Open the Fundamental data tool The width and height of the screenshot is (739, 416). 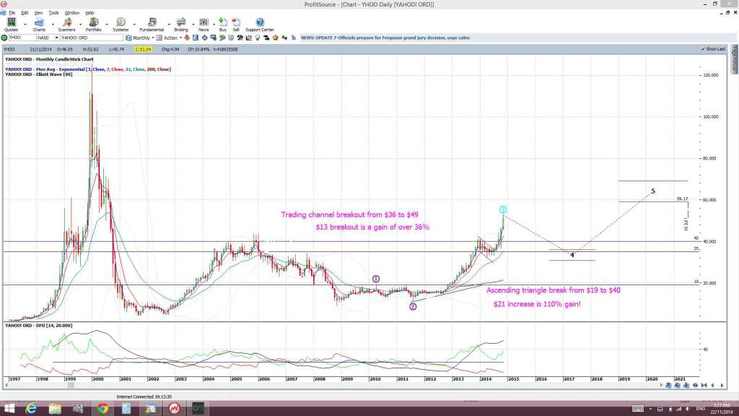[152, 25]
